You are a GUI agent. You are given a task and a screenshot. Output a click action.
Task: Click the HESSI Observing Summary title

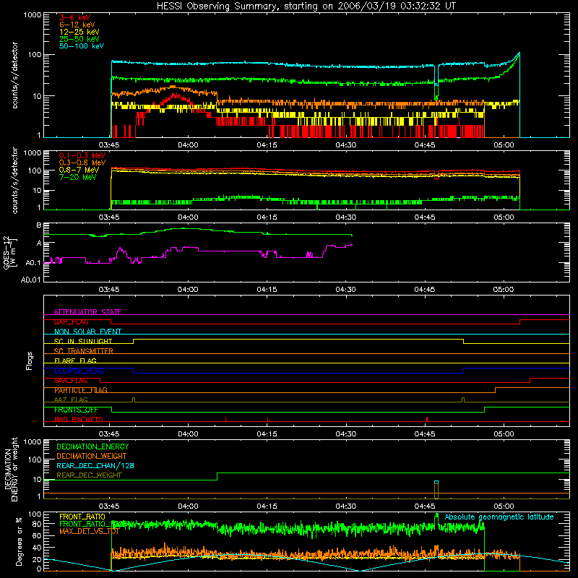306,7
